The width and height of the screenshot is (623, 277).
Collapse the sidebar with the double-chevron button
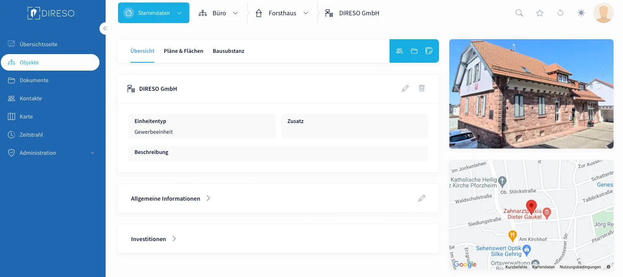click(105, 28)
